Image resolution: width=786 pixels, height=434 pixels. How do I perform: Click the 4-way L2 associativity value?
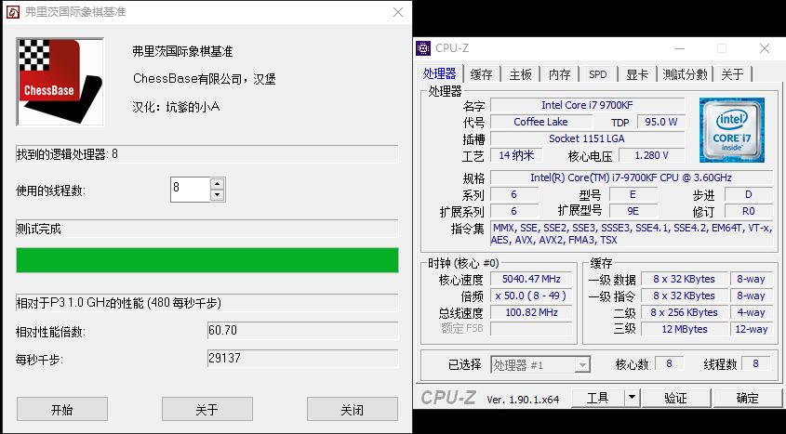(x=751, y=312)
